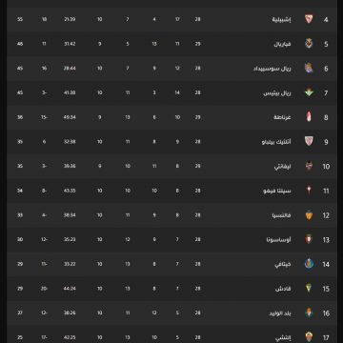Click the Levante crest in row 10
This screenshot has width=343, height=343.
(309, 166)
